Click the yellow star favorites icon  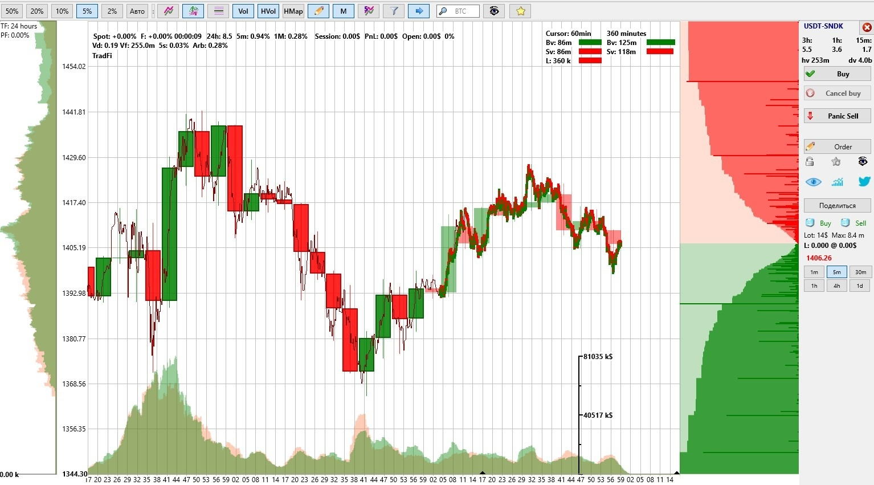coord(520,11)
